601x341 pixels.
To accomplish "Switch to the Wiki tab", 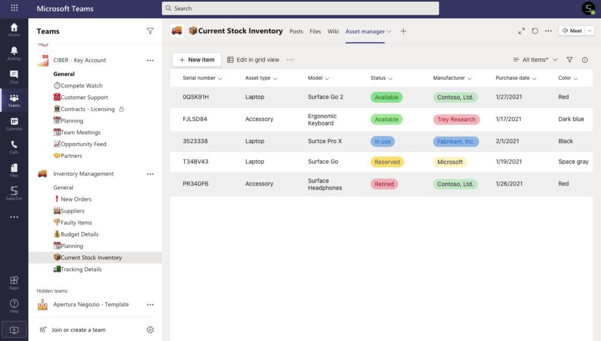I will click(333, 32).
